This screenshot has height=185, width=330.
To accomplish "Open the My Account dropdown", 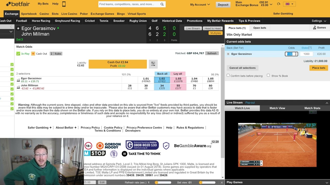I will pyautogui.click(x=200, y=5).
